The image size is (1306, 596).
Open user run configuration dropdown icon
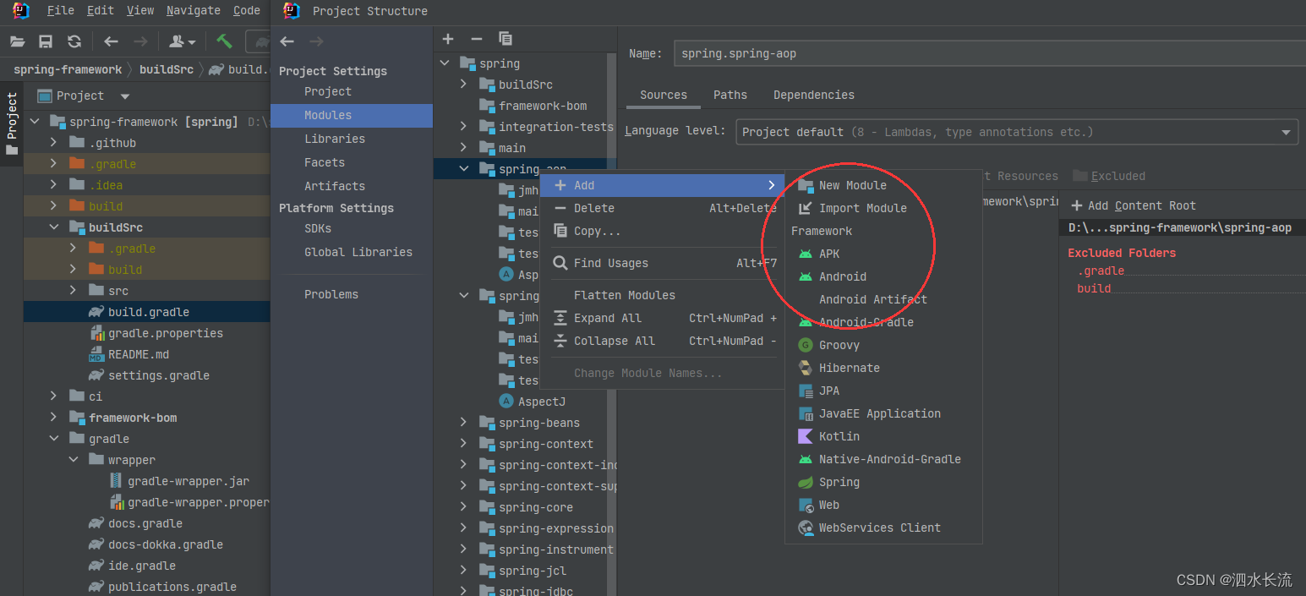tap(182, 41)
